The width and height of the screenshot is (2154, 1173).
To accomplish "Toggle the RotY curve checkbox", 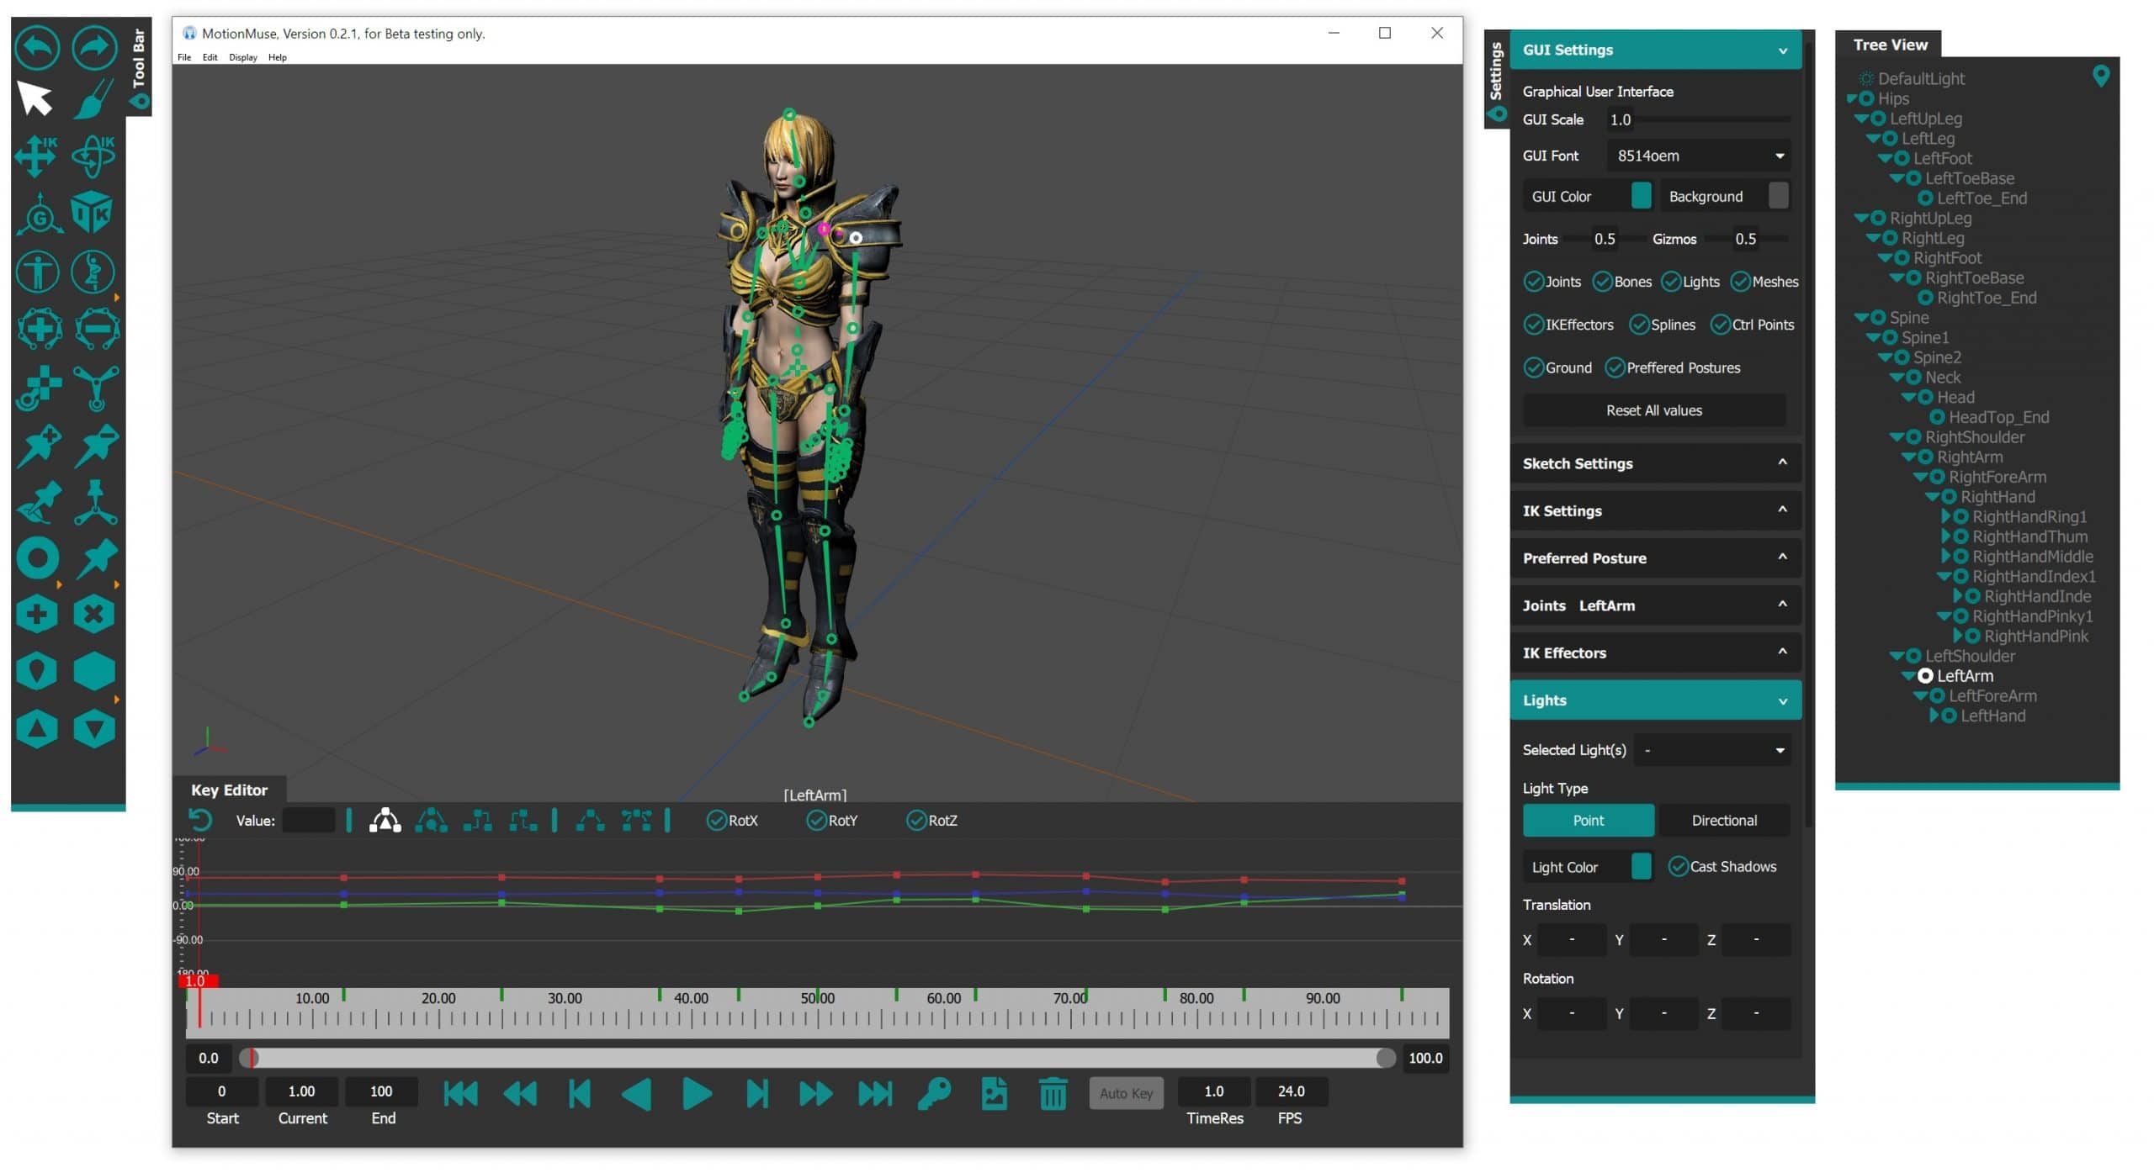I will (816, 821).
